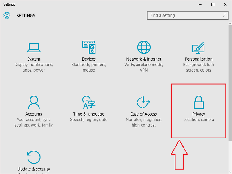Screen dimensions: 232x174
Task: Open the System settings laptop icon
Action: [34, 47]
